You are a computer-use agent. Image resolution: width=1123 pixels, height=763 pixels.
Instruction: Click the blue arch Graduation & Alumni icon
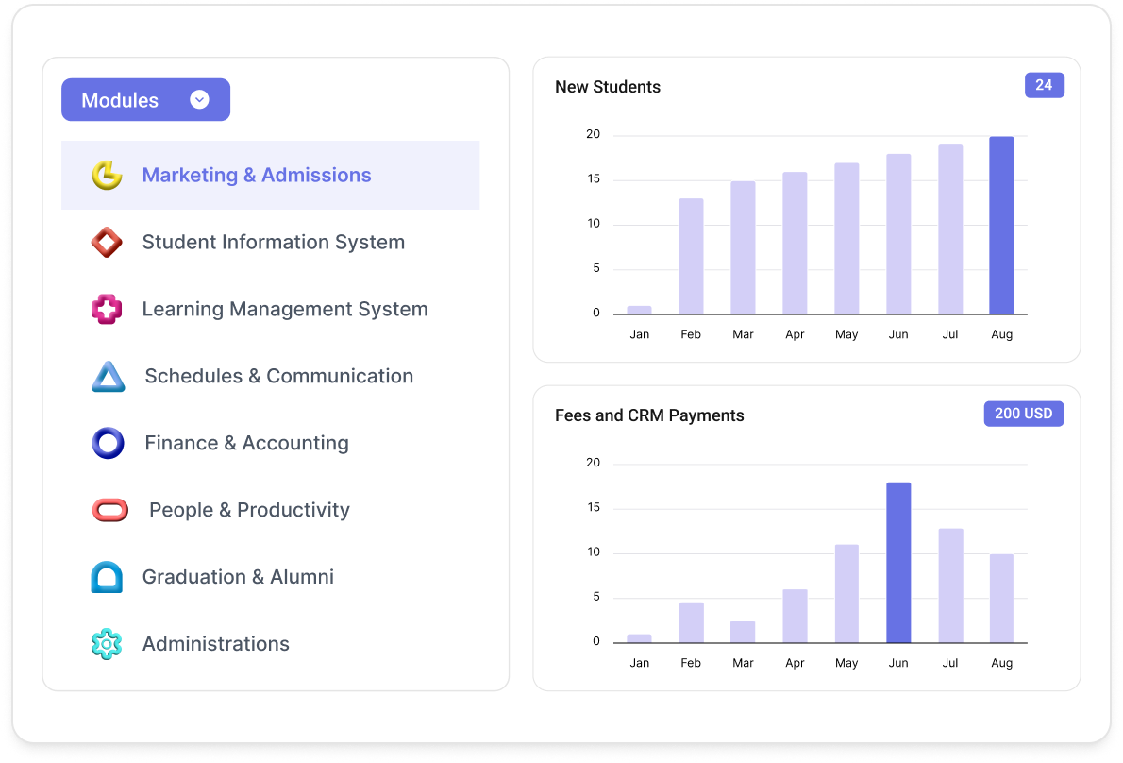click(107, 577)
